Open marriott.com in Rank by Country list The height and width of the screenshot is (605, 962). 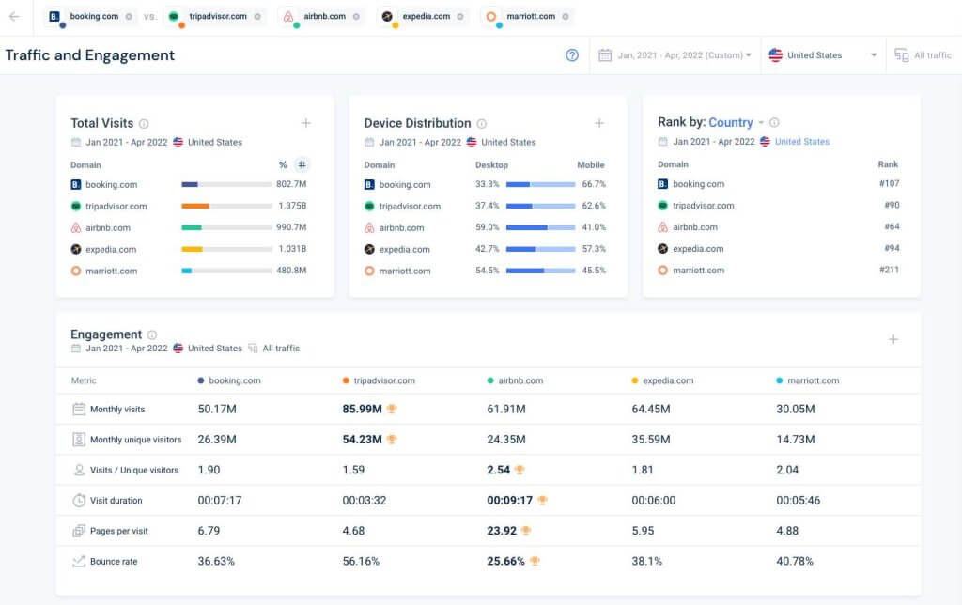tap(698, 270)
